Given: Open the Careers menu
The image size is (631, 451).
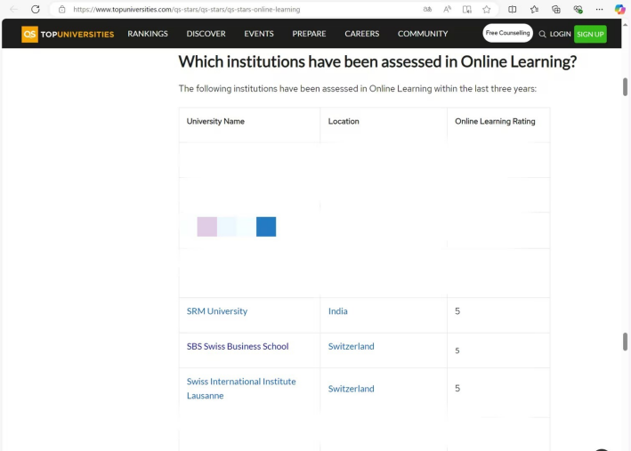Looking at the screenshot, I should click(361, 34).
